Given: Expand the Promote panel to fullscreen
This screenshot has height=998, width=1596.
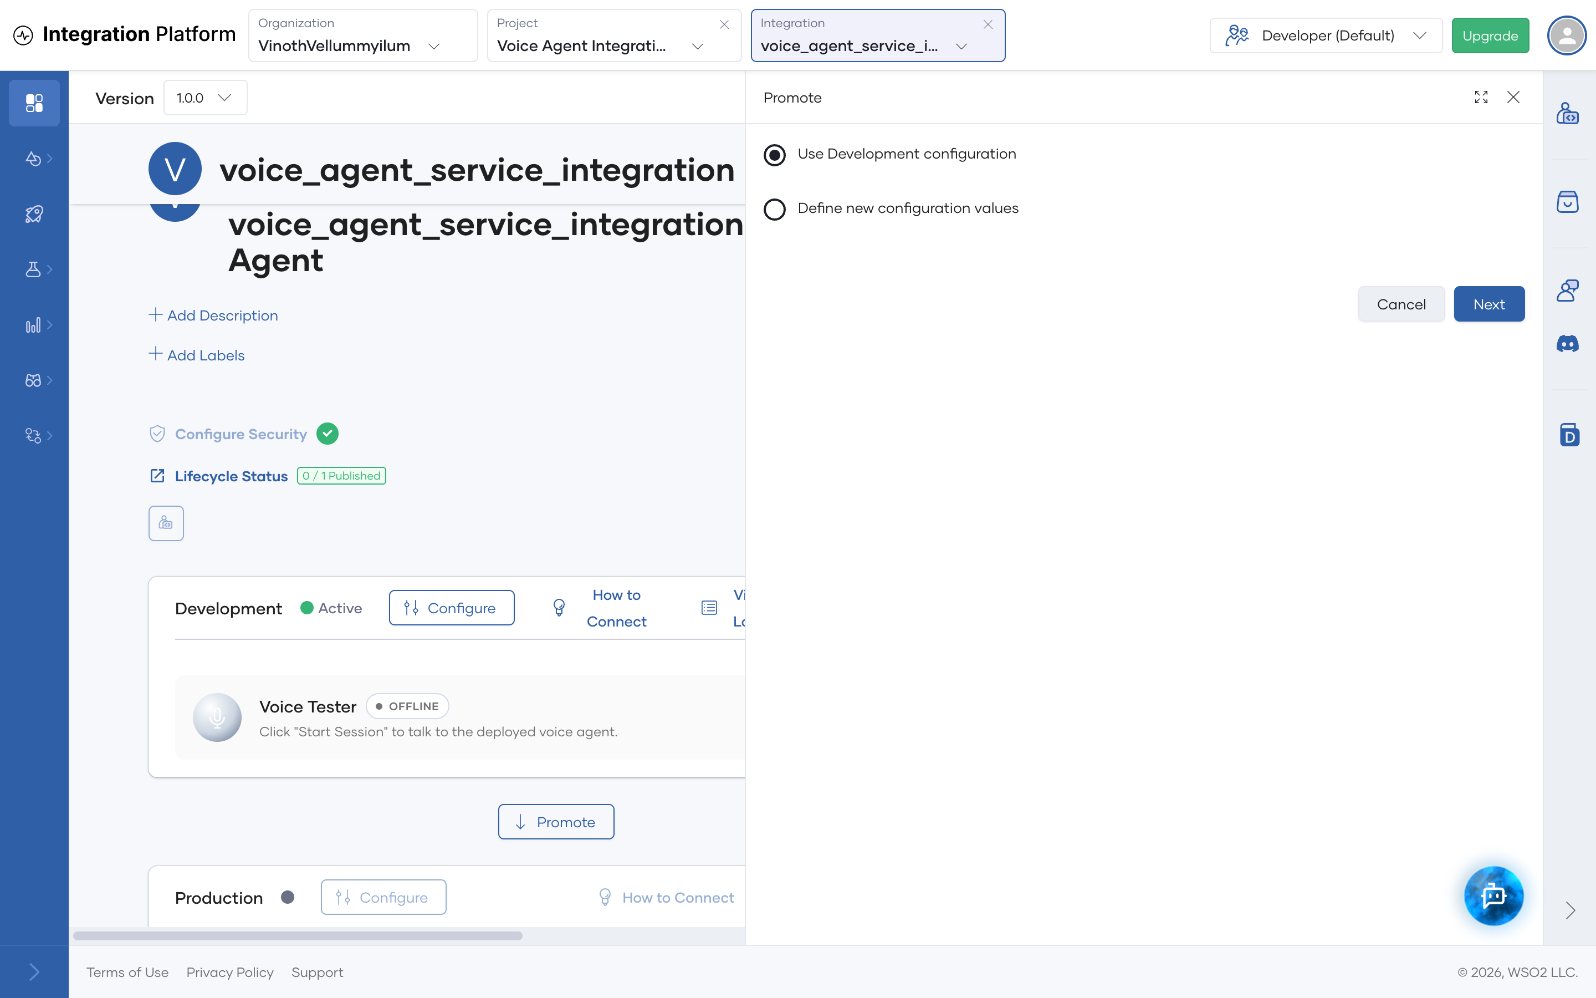Looking at the screenshot, I should [1481, 97].
